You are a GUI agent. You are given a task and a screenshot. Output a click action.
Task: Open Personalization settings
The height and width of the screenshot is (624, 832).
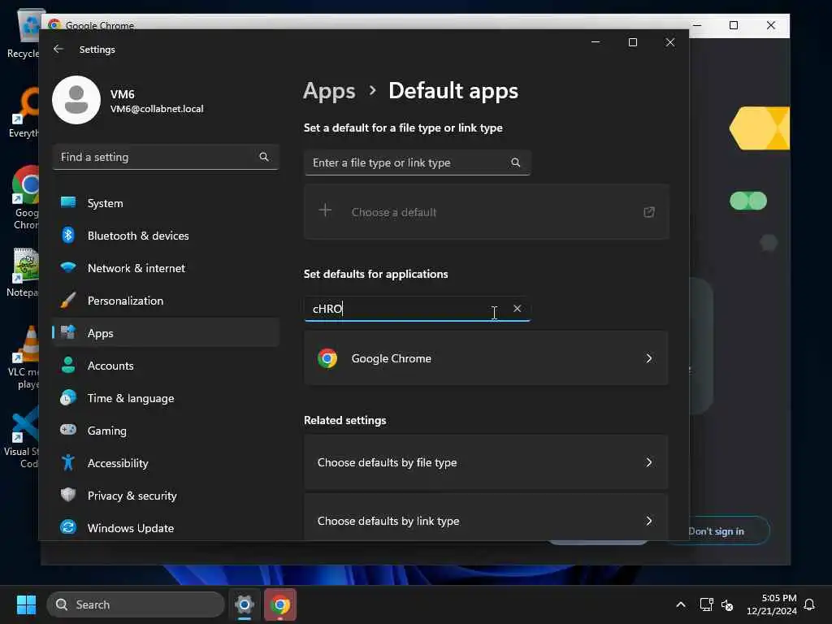point(166,301)
